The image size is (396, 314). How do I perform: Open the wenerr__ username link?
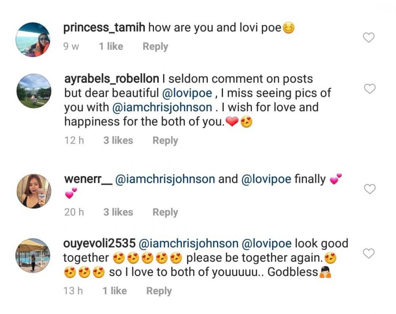coord(87,179)
